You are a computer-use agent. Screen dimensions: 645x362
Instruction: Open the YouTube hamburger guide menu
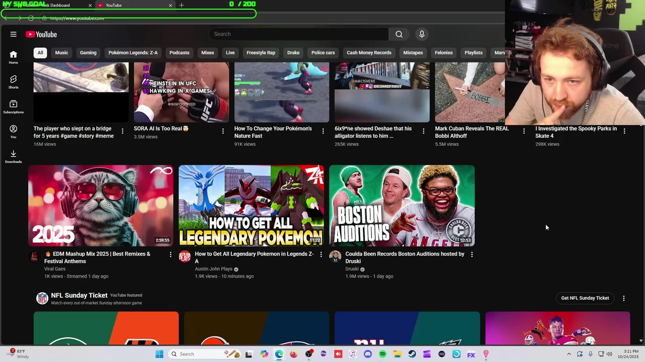pos(13,34)
